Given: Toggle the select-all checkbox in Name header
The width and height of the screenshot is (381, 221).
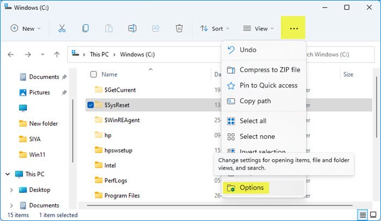Looking at the screenshot, I should click(x=94, y=74).
